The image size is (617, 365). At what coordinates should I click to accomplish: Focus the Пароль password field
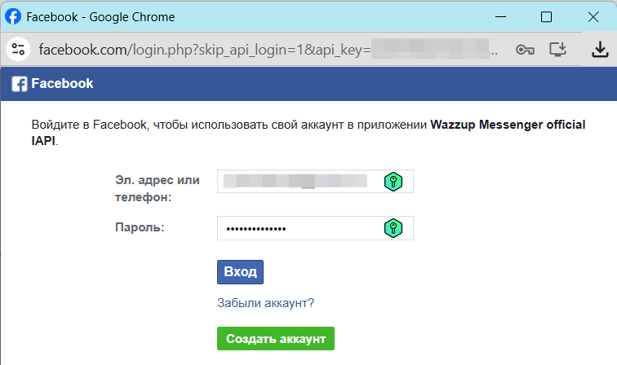(315, 228)
